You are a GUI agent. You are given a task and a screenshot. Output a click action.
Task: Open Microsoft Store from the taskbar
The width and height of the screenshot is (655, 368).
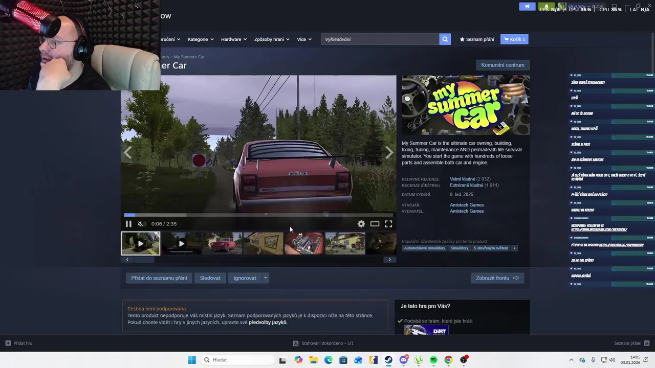(343, 360)
